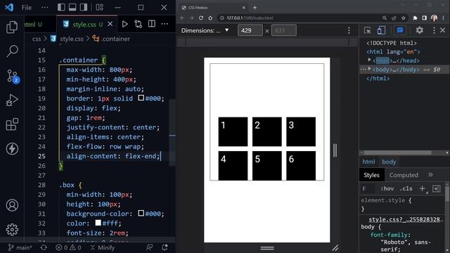Open DevTools settings gear

[x=420, y=30]
